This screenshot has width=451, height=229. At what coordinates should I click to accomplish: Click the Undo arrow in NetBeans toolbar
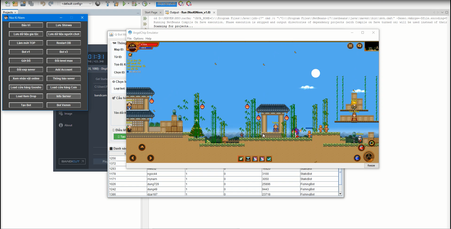click(43, 4)
